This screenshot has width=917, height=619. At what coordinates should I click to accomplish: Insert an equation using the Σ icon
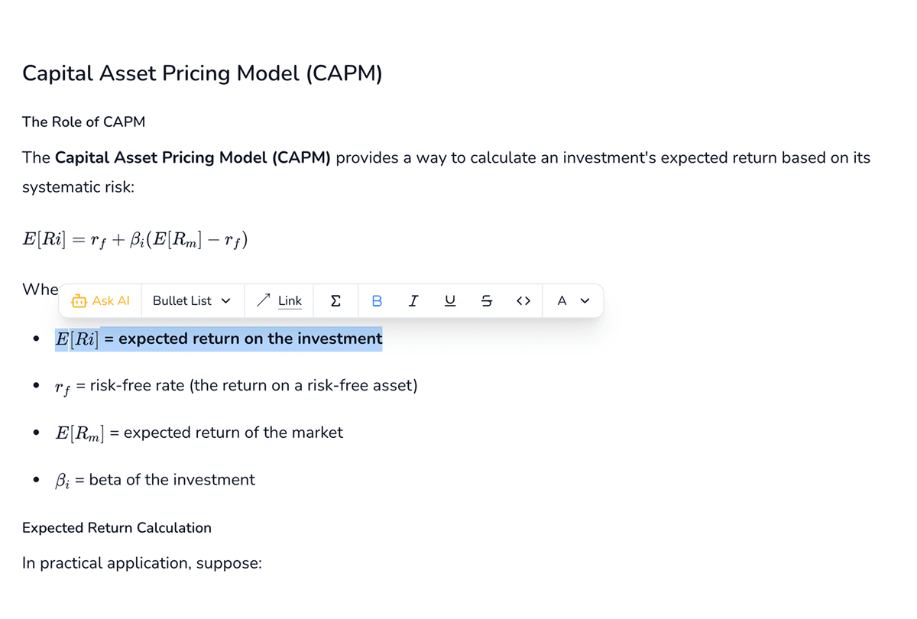point(335,300)
